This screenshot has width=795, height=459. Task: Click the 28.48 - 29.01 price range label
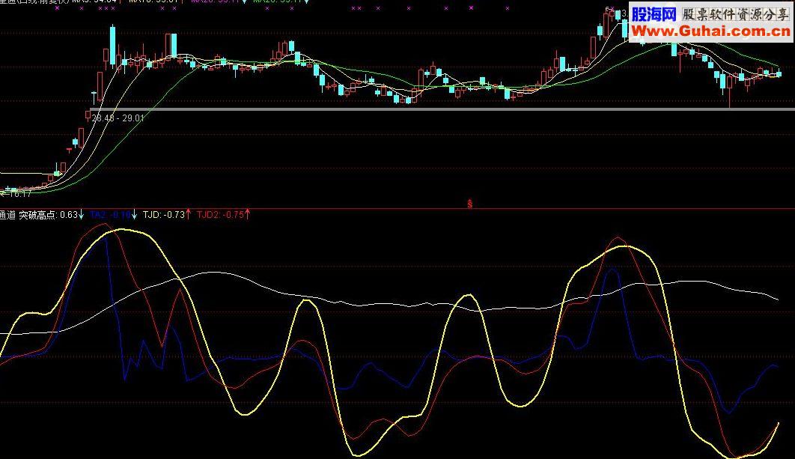pyautogui.click(x=118, y=118)
